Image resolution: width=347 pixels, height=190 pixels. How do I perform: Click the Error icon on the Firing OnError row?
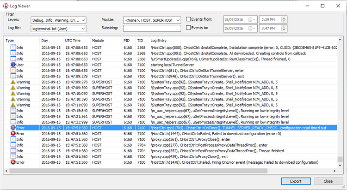click(x=13, y=162)
